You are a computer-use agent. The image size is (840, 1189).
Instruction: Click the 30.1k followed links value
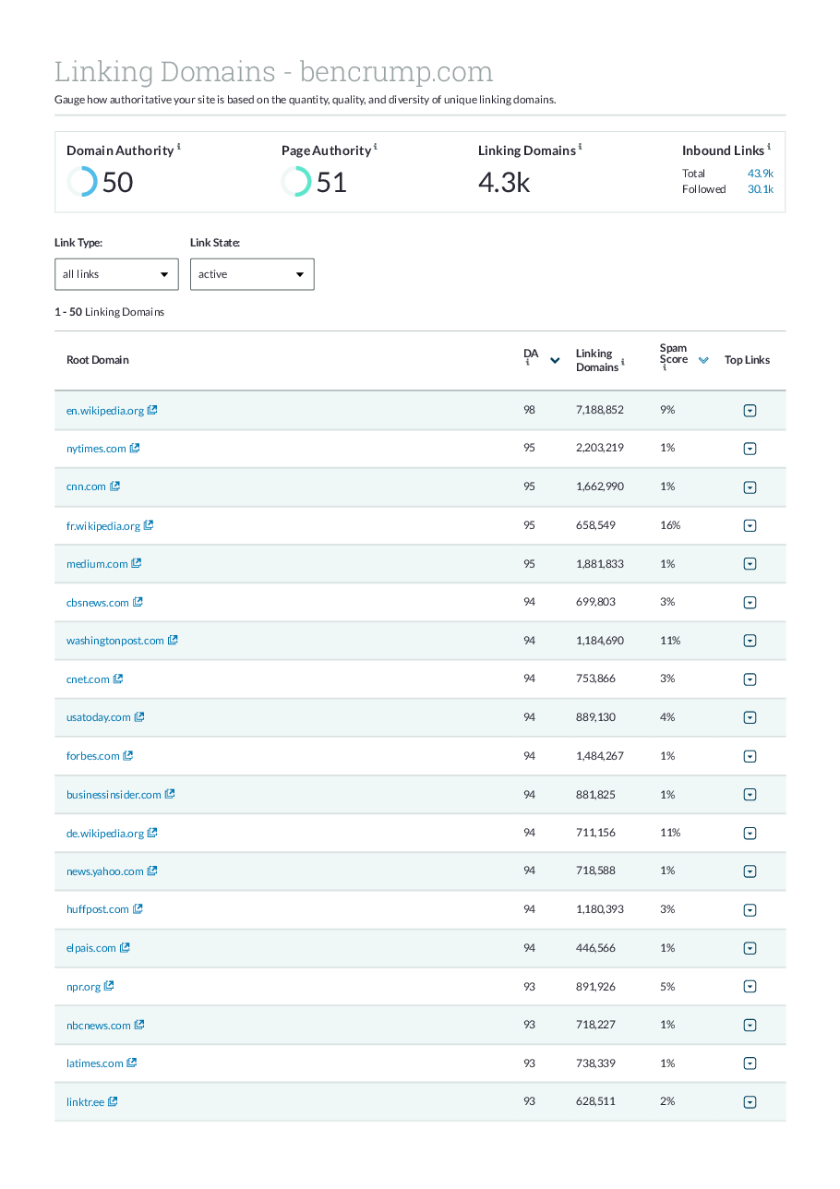pos(760,189)
